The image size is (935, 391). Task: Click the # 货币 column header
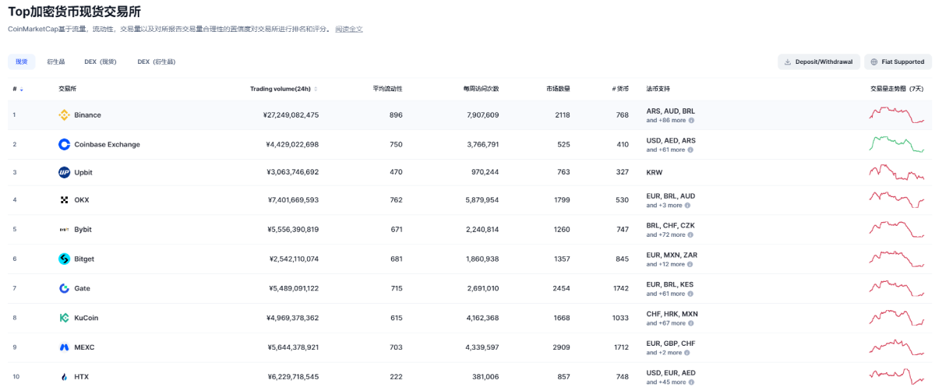[x=620, y=89]
